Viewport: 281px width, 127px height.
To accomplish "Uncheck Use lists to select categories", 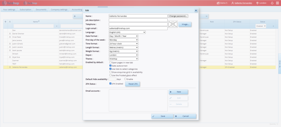I will 110,69.
